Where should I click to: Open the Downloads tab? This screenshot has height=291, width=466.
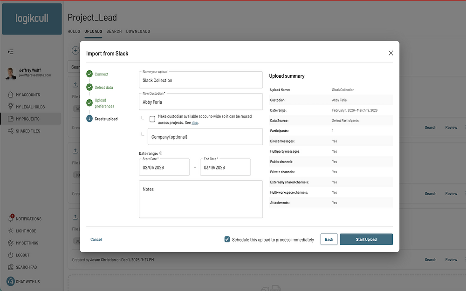pos(138,31)
